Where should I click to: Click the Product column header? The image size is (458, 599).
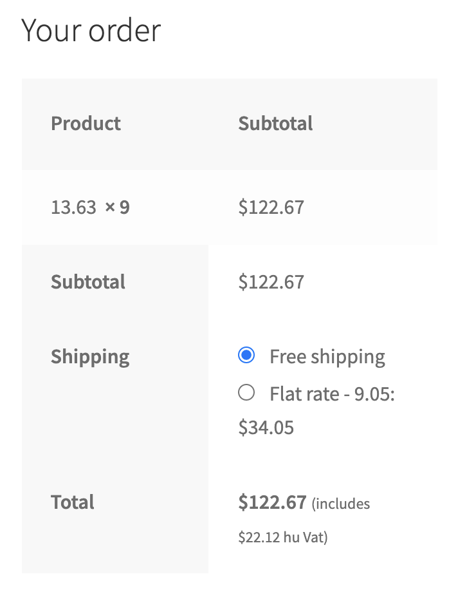click(86, 123)
